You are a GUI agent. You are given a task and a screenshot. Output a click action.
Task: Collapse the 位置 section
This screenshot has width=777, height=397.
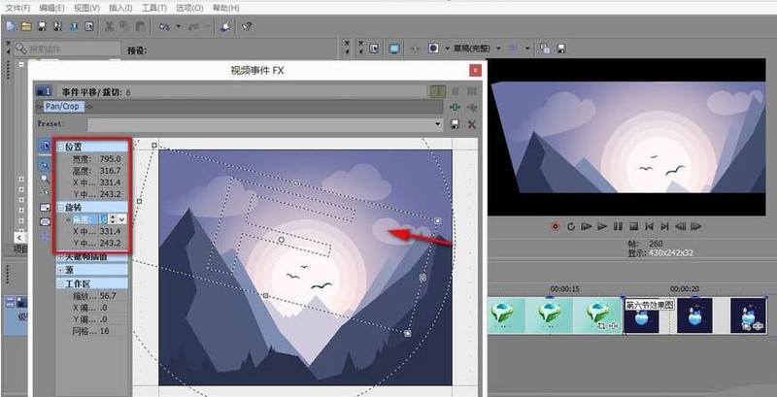tap(61, 147)
